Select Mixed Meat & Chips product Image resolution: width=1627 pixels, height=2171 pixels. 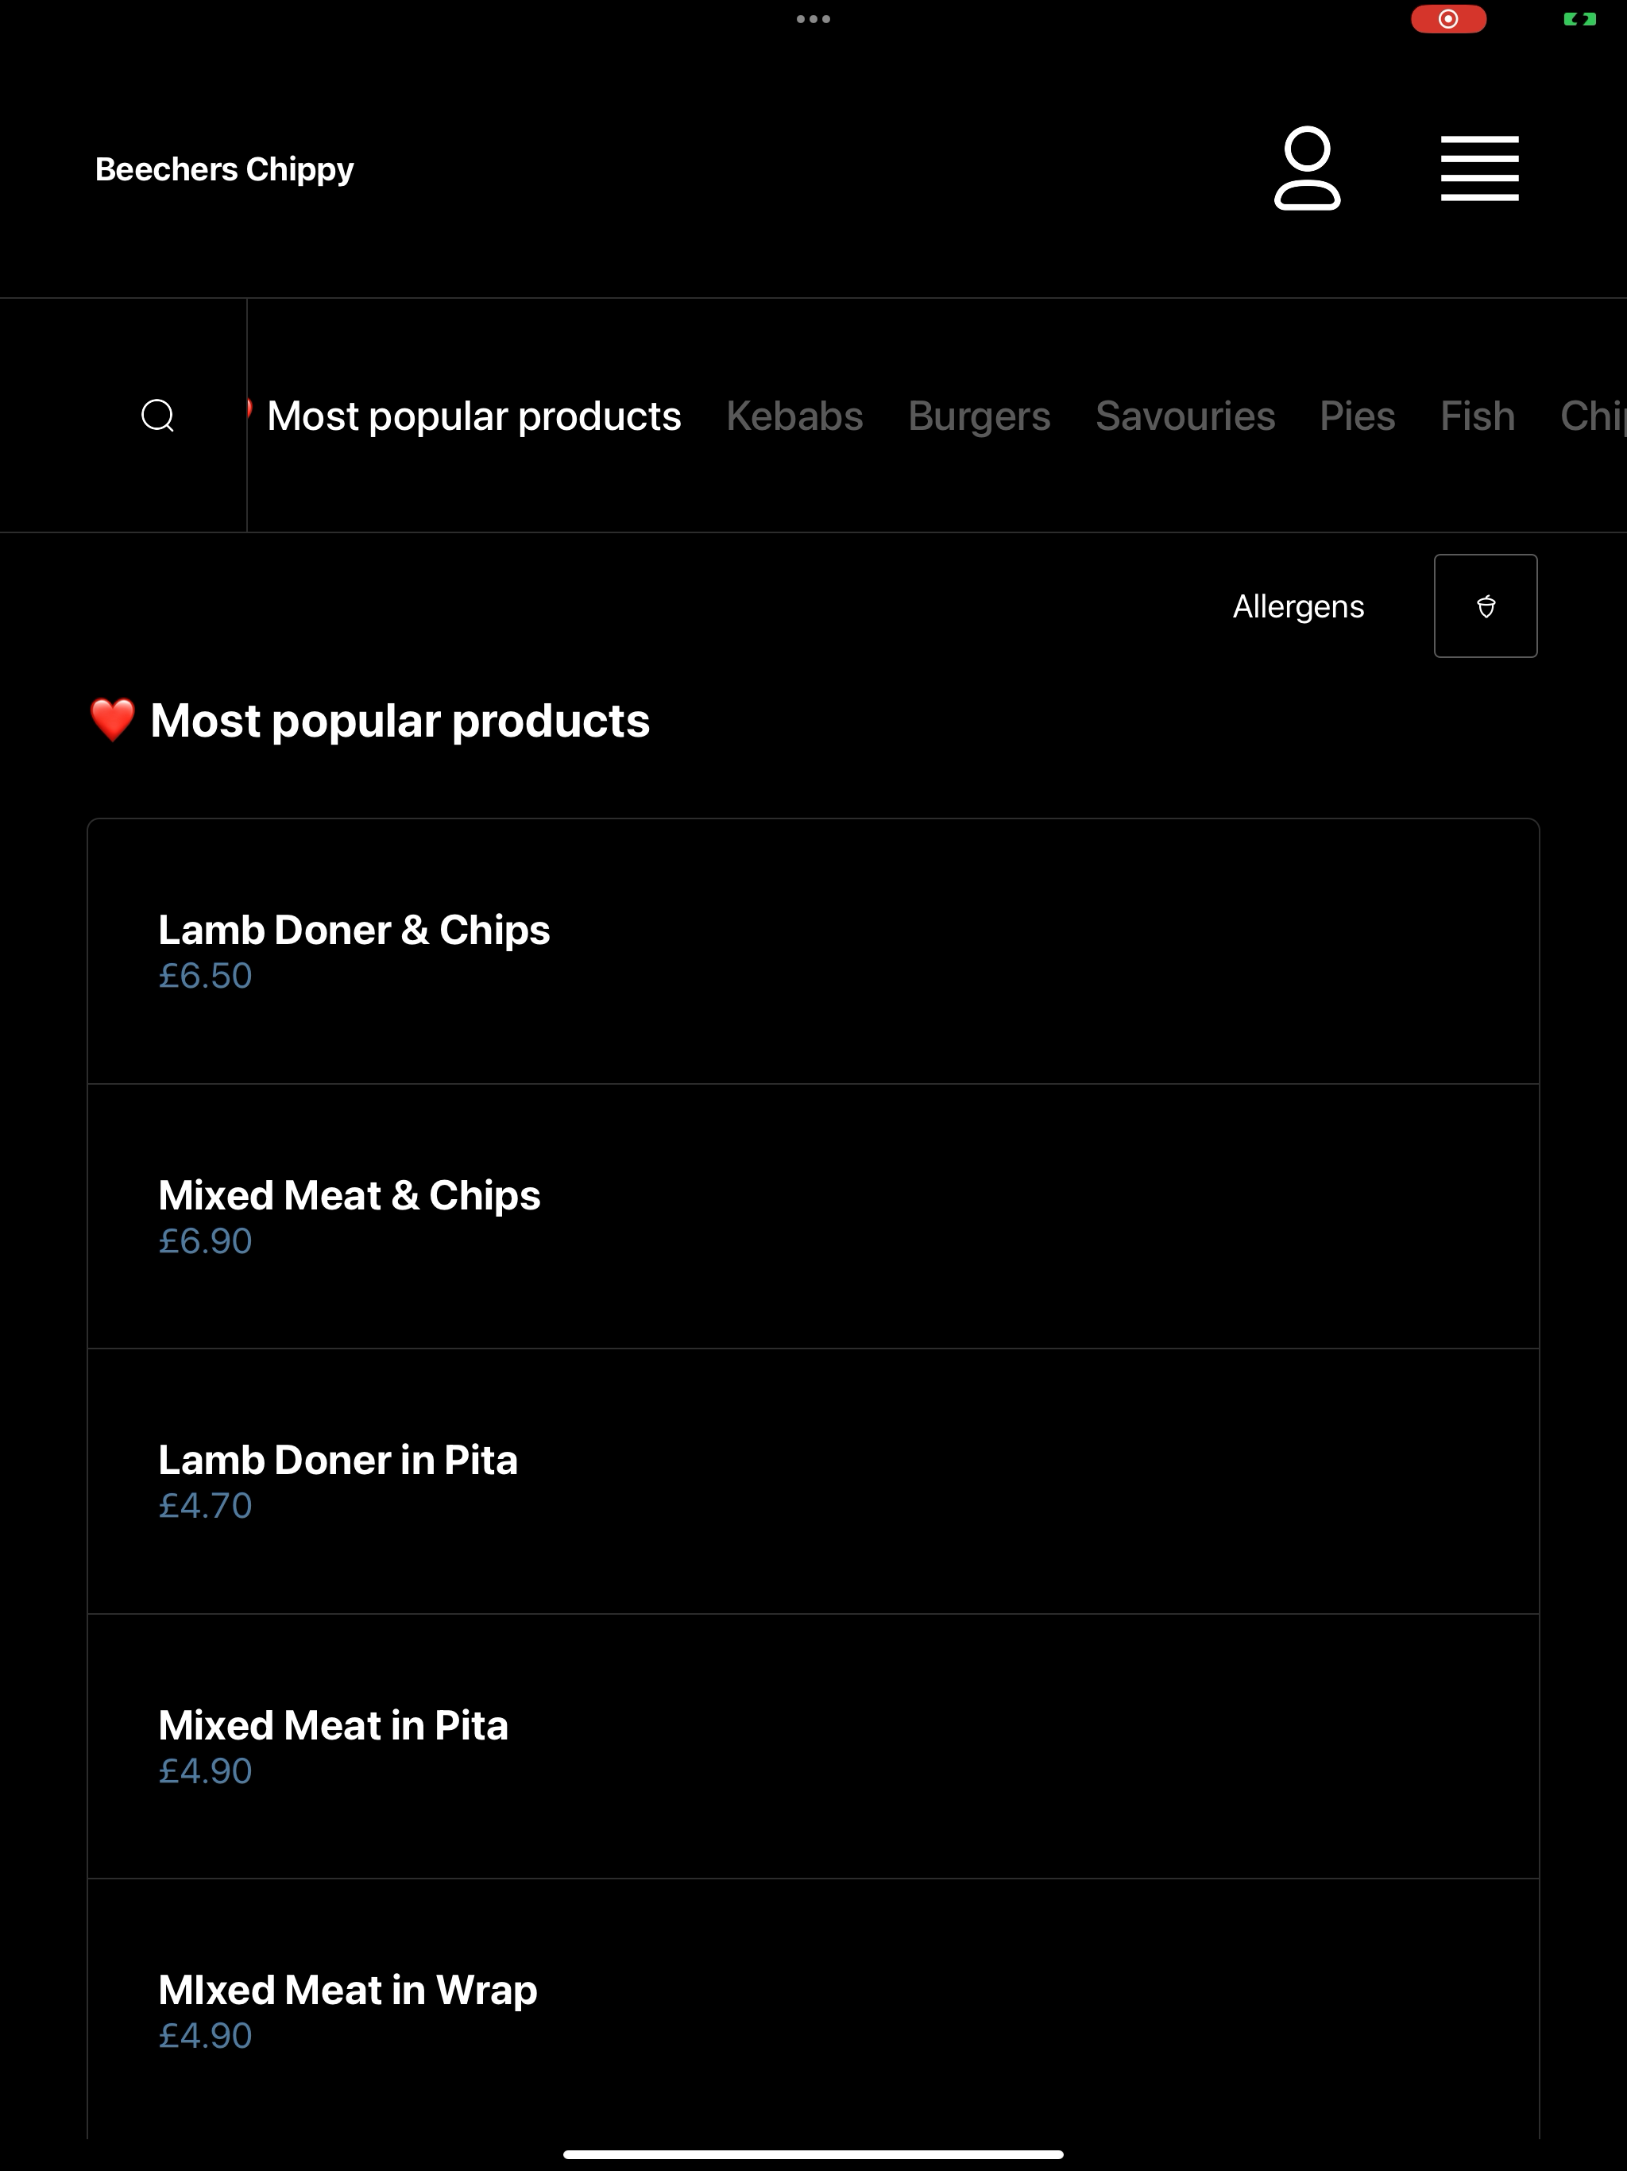coord(813,1216)
